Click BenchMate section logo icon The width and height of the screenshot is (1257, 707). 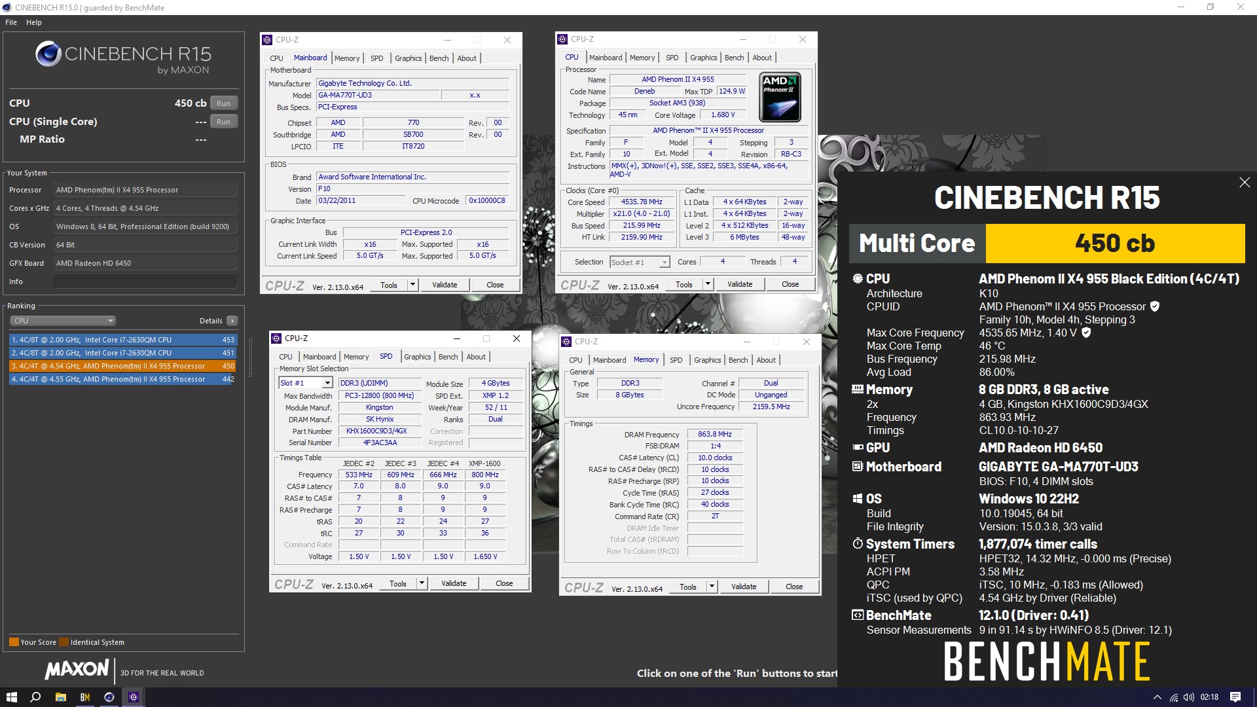coord(858,615)
